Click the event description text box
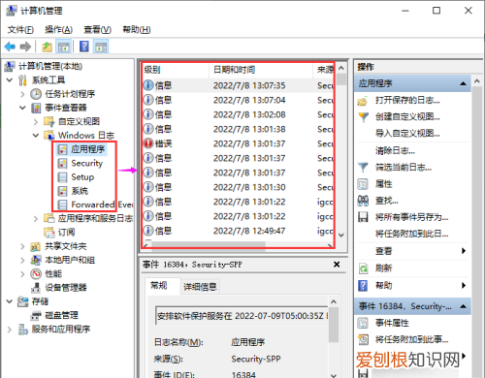 click(242, 316)
